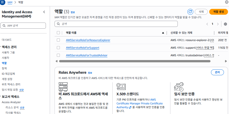The height and width of the screenshot is (114, 229).
Task: Click the 역할 생성 button
Action: click(x=219, y=12)
